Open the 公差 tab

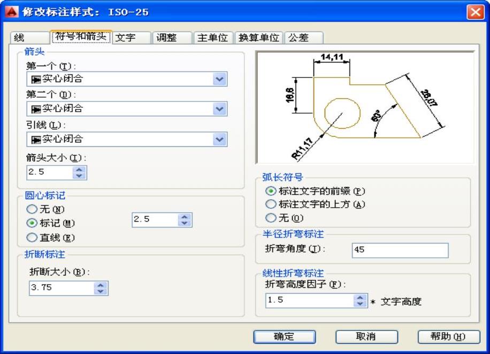click(303, 38)
